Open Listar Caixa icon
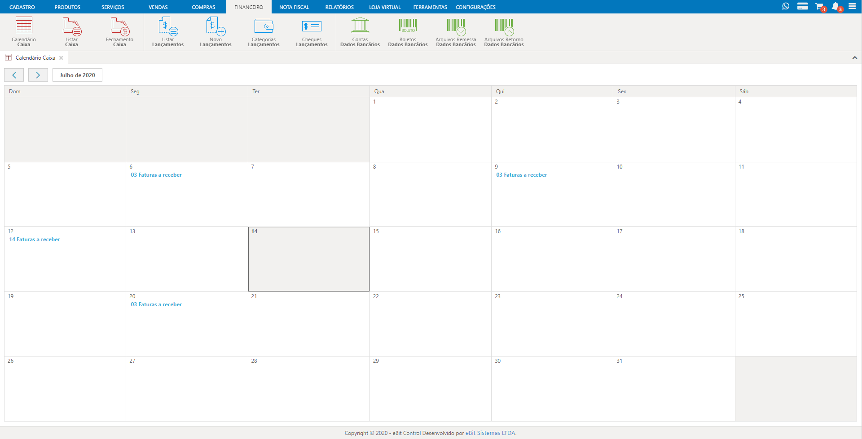Screen dimensions: 862x439 [x=72, y=32]
